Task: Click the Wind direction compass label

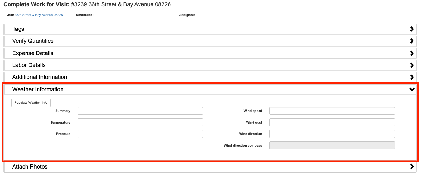Action: (243, 146)
